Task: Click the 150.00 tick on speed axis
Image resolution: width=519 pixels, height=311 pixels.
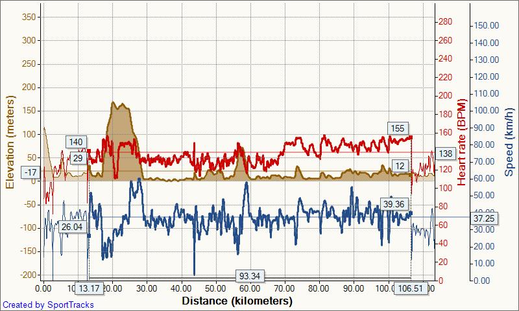Action: (x=486, y=25)
